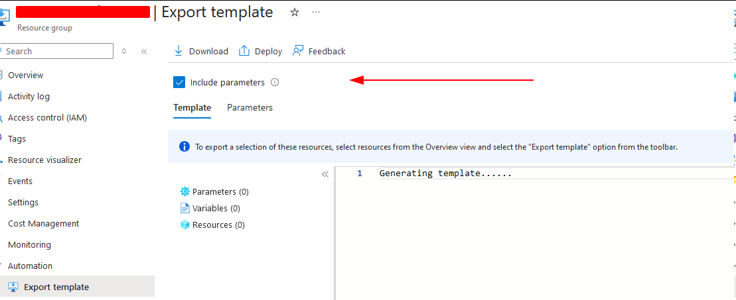Image resolution: width=736 pixels, height=300 pixels.
Task: Favorite this page with the star icon
Action: pos(295,13)
